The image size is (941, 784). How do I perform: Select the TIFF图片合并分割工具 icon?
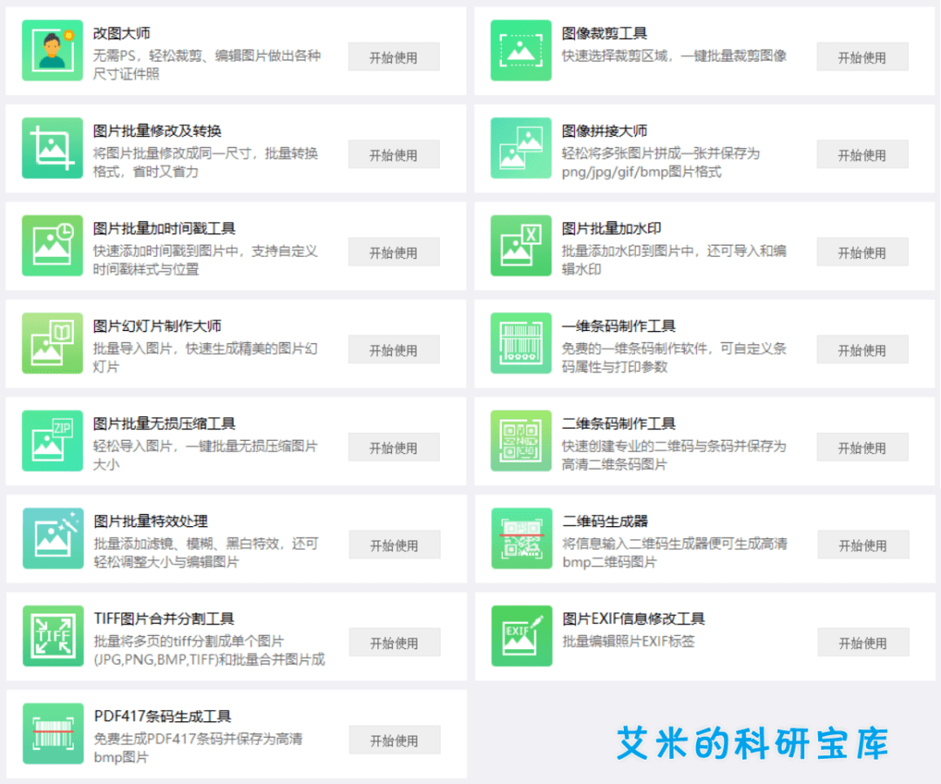click(x=53, y=636)
